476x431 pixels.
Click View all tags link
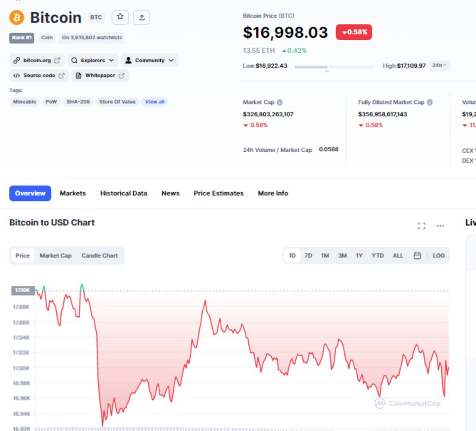(x=155, y=102)
